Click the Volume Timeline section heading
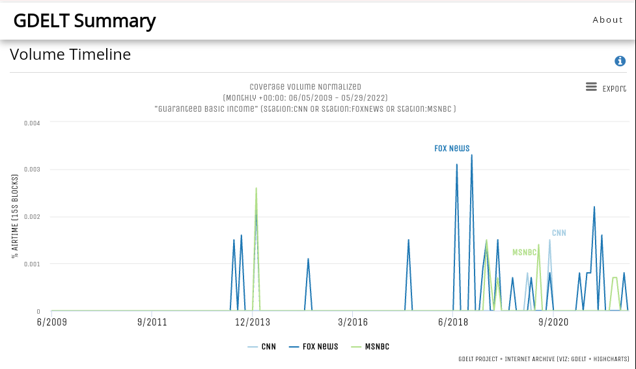The image size is (636, 369). point(70,54)
